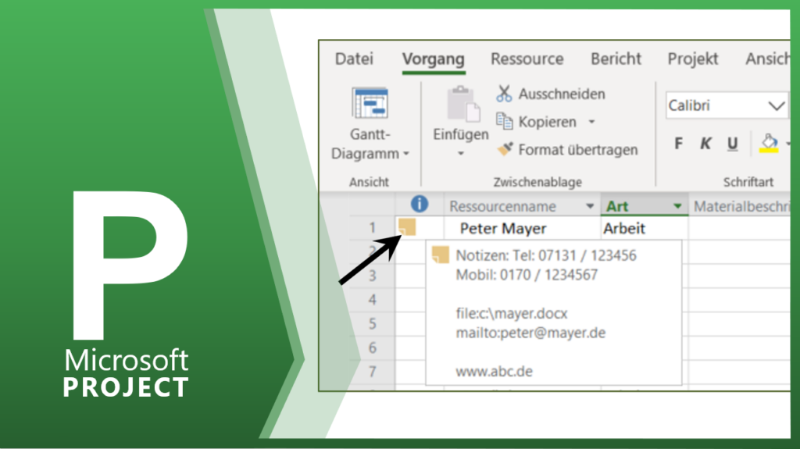Viewport: 800px width, 449px height.
Task: Click the Art column header text
Action: (x=617, y=206)
